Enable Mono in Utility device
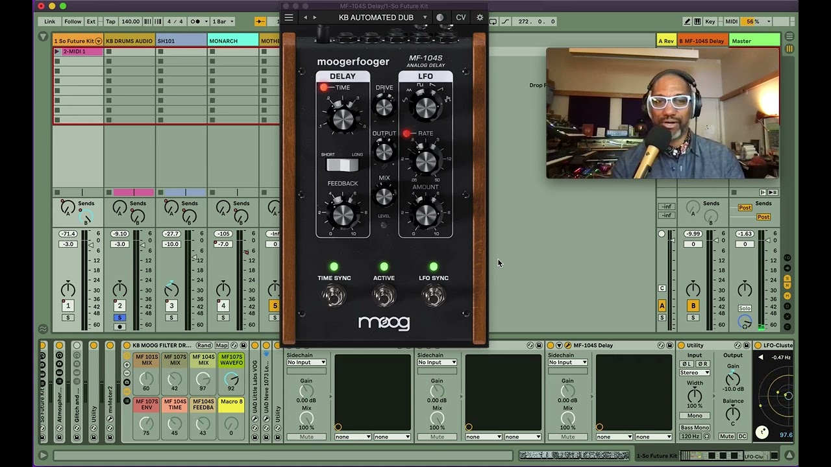 pos(695,416)
